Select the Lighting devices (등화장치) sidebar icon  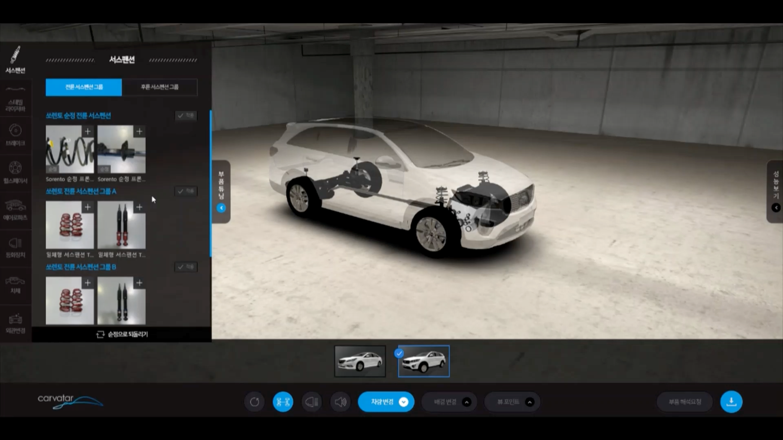15,248
